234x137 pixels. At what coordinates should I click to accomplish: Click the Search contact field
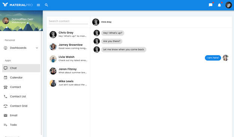click(x=68, y=21)
